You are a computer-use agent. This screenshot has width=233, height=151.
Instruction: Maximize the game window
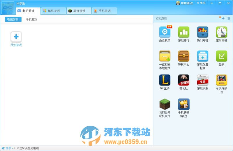[x=220, y=3]
